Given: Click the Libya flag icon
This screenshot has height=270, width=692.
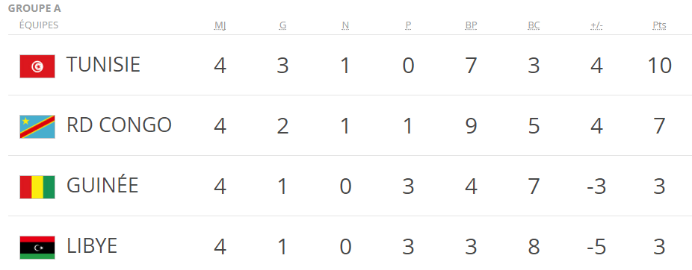Looking at the screenshot, I should point(37,248).
